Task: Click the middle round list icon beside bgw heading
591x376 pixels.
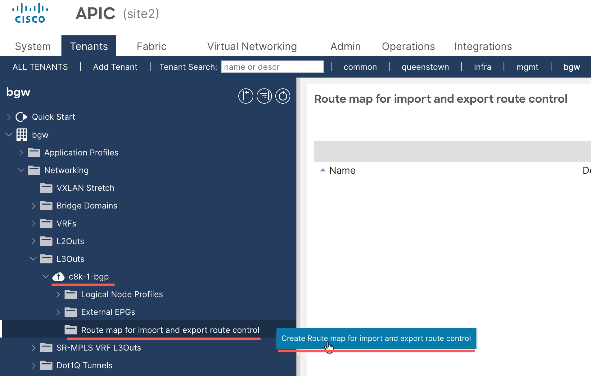Action: click(264, 96)
